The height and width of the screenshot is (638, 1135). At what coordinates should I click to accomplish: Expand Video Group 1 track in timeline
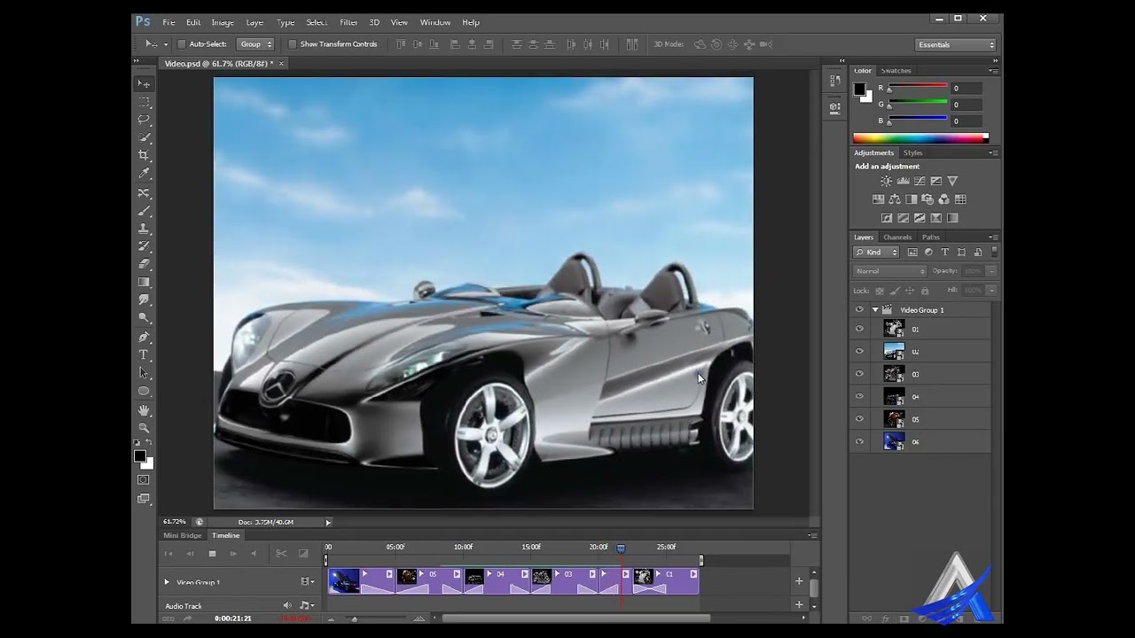pos(166,582)
